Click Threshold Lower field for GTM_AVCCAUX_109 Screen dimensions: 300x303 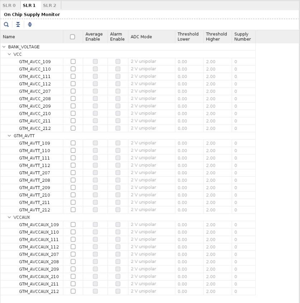coord(189,225)
